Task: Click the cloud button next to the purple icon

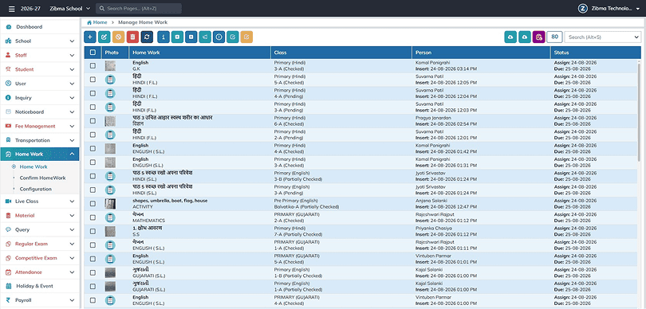Action: click(525, 37)
